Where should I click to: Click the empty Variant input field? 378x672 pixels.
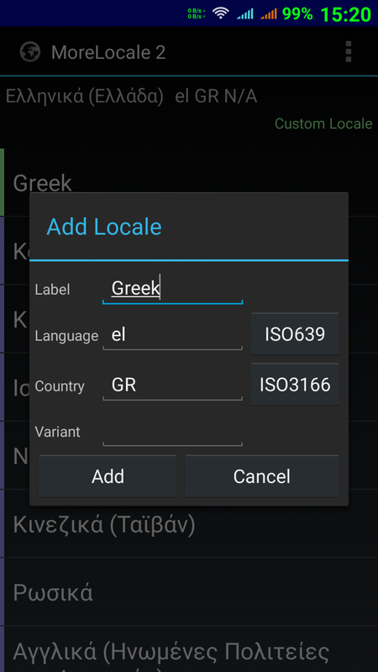point(173,432)
